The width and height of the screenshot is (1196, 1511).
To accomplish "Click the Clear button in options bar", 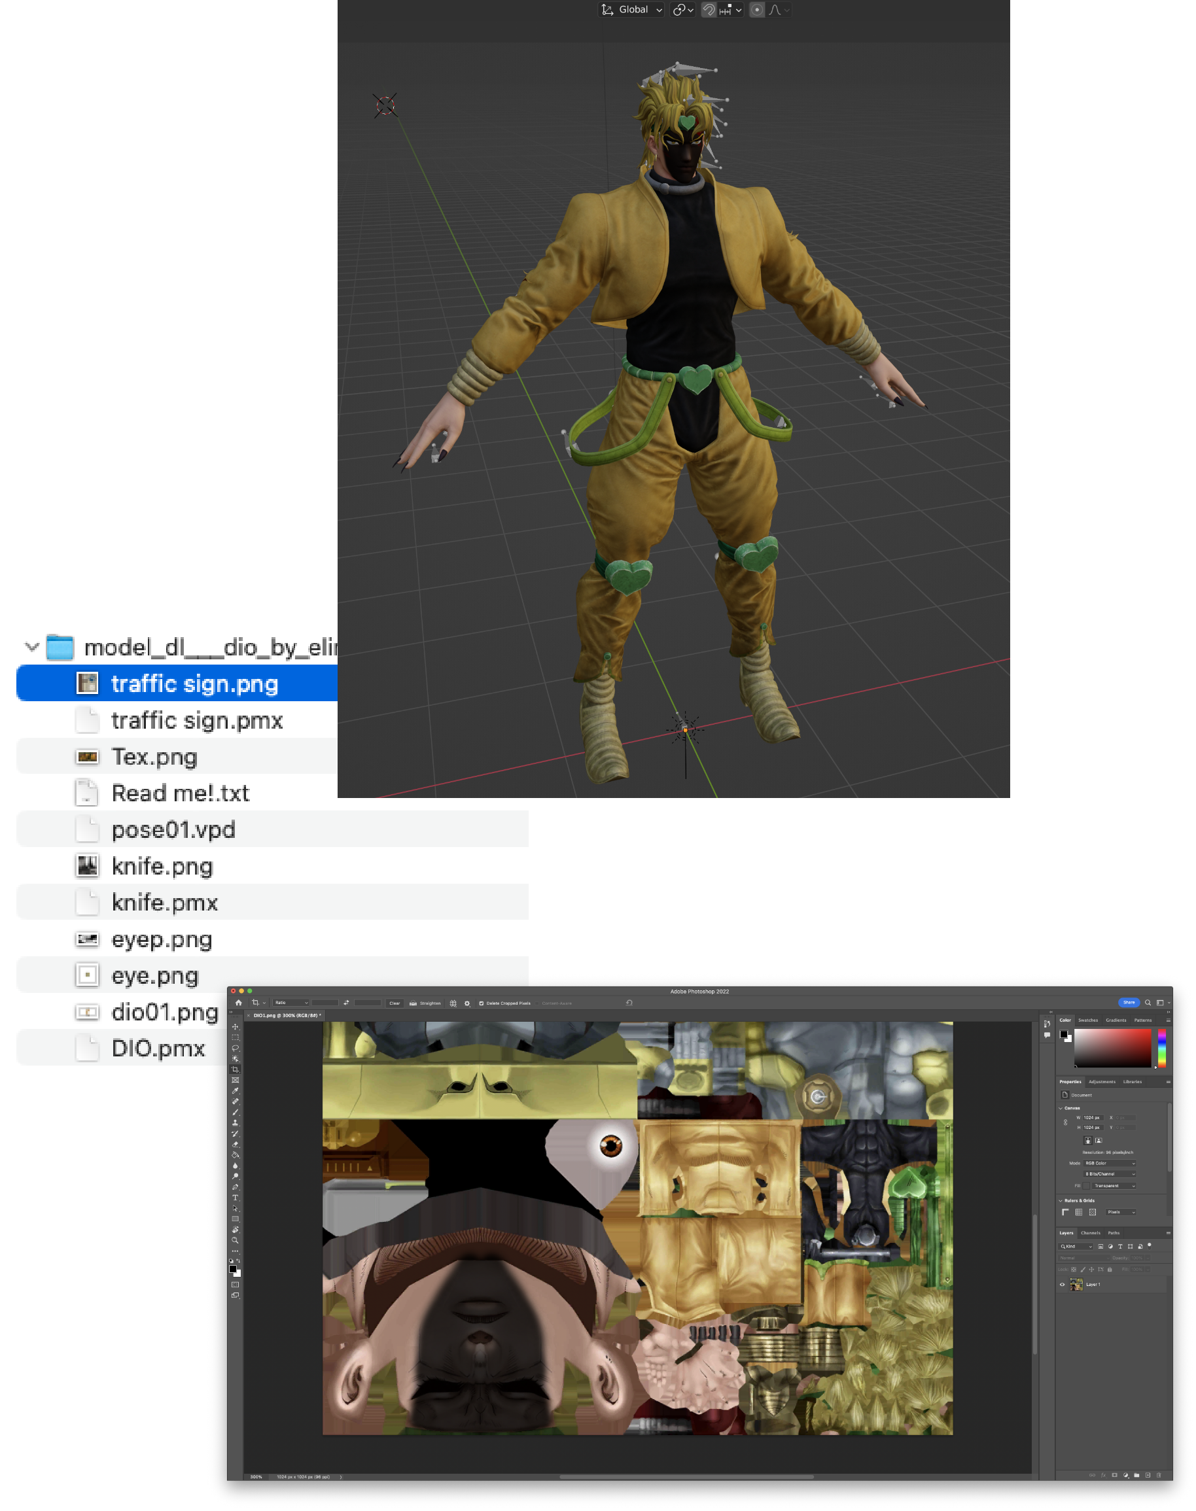I will [395, 1003].
